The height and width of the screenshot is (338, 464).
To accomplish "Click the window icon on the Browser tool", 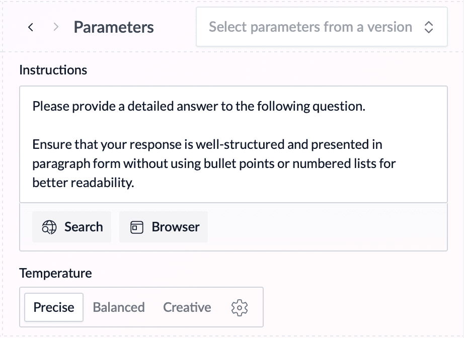I will pos(137,227).
